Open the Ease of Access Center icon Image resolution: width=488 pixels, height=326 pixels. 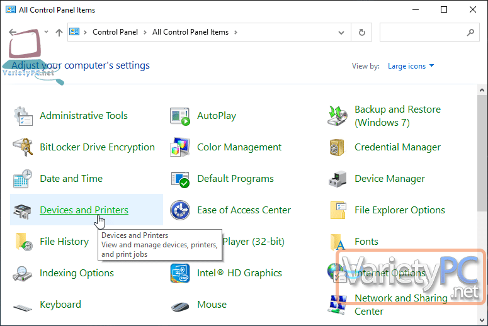180,210
